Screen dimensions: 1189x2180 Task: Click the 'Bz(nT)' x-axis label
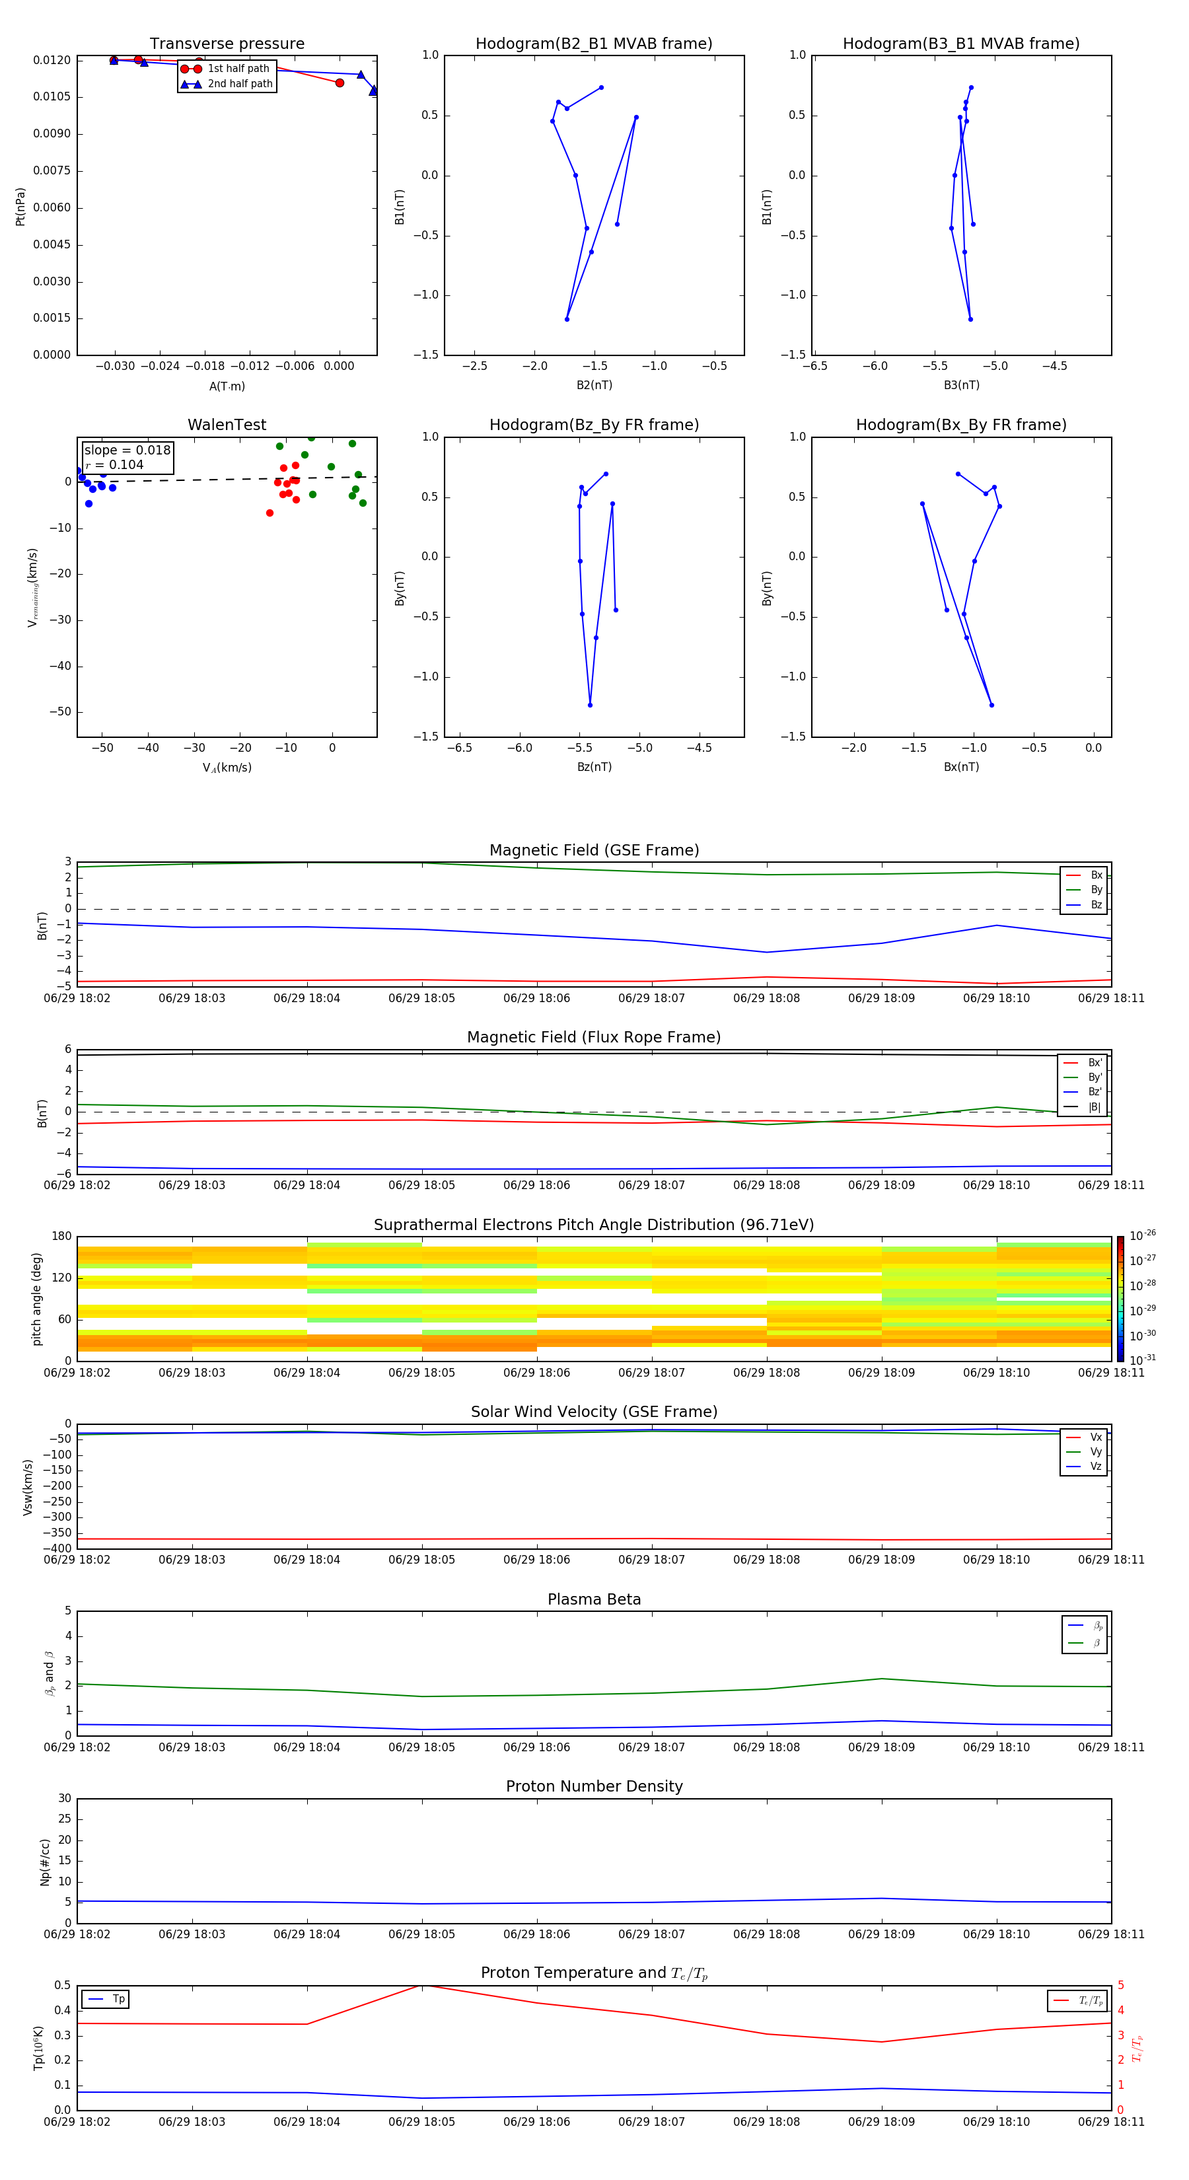coord(594,767)
